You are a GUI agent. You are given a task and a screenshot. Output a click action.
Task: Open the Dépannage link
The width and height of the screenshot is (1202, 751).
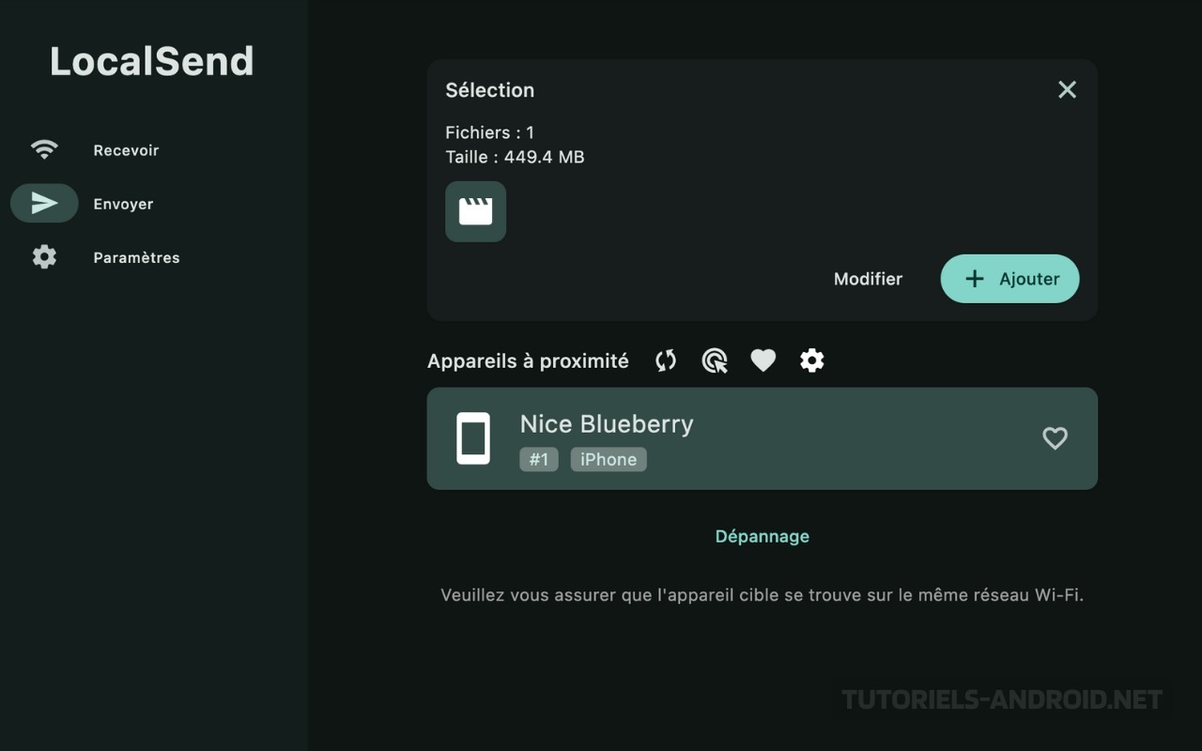tap(762, 536)
